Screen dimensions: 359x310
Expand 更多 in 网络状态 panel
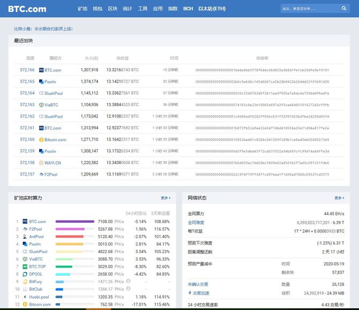pyautogui.click(x=339, y=198)
